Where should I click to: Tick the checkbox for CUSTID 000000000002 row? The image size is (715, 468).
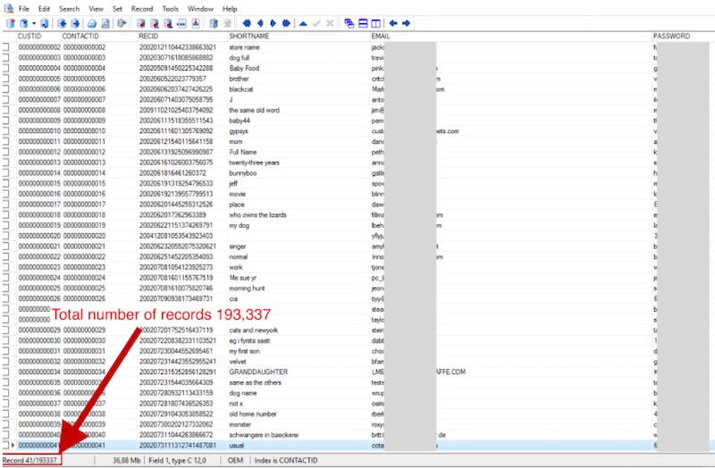6,47
